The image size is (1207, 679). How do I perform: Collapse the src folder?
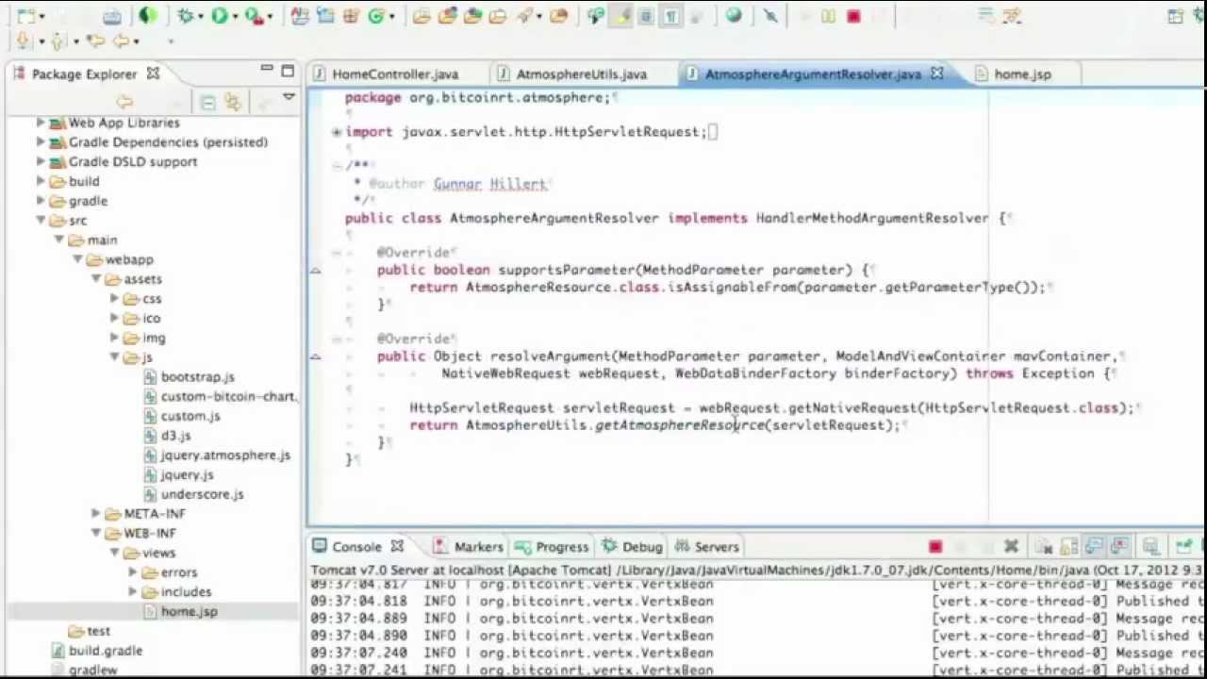[x=41, y=221]
